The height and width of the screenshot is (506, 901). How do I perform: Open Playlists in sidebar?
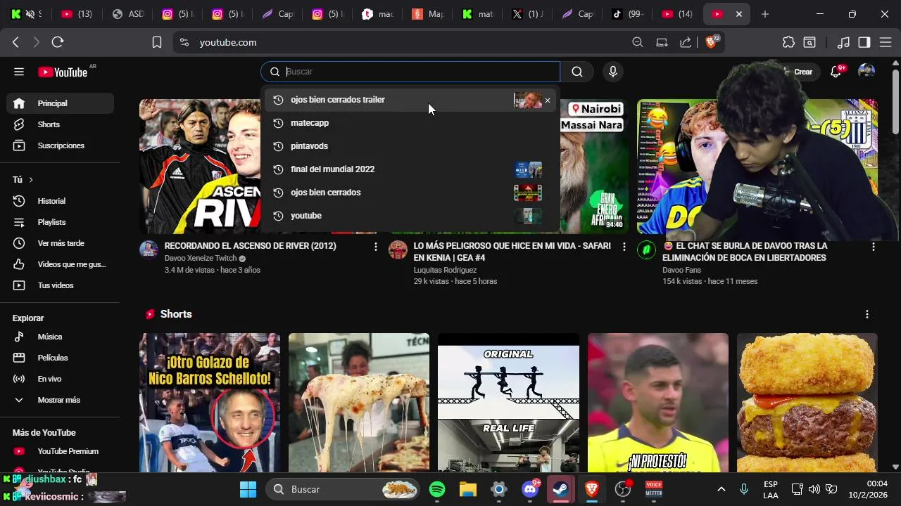(61, 222)
